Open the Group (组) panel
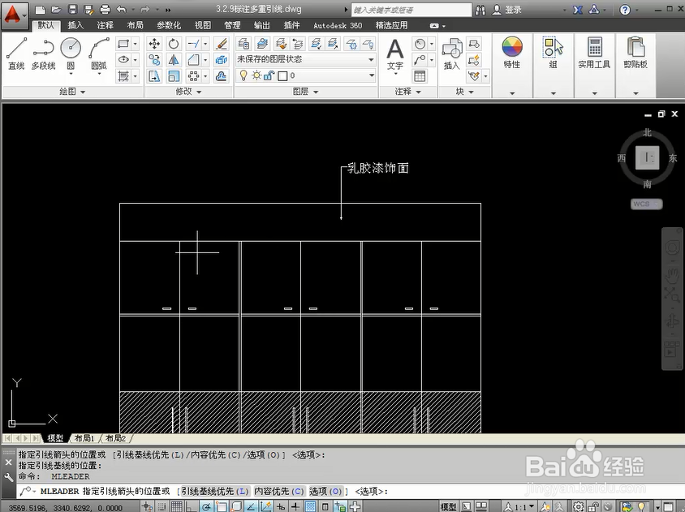 click(553, 53)
